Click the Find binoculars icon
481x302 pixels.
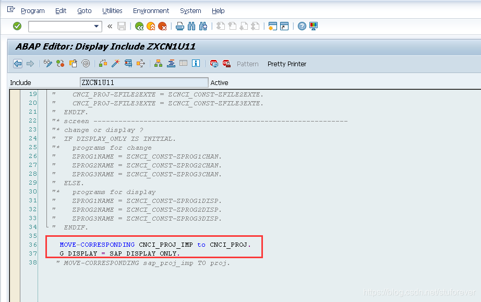191,27
